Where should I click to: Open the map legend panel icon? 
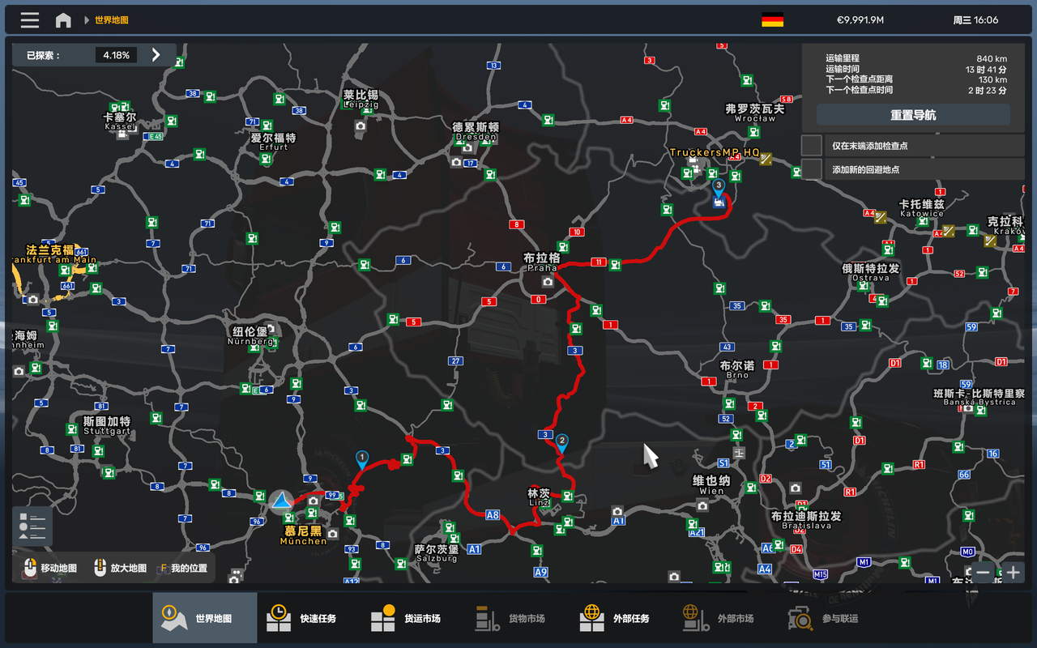(x=32, y=526)
